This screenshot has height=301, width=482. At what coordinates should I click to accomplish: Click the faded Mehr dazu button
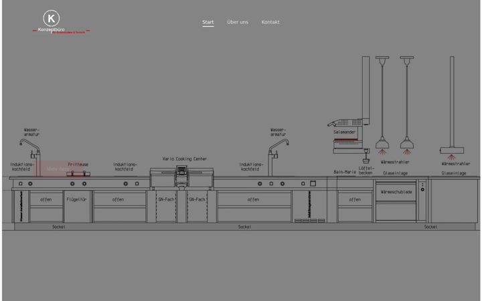(58, 169)
